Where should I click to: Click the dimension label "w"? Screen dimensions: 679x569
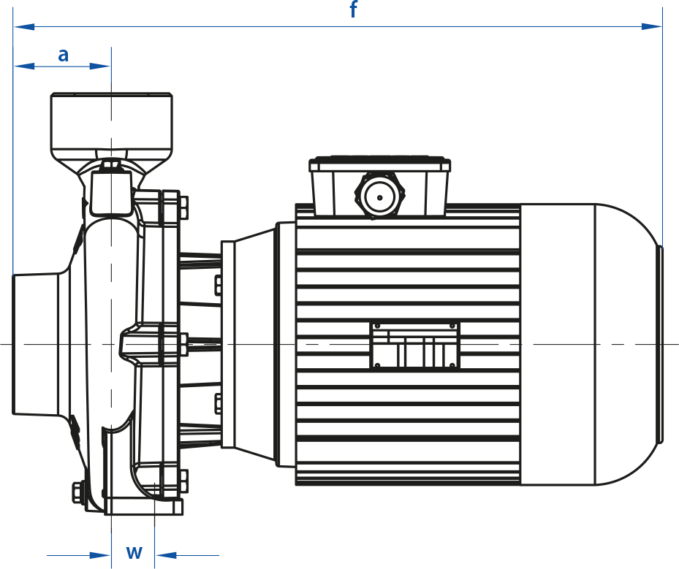(134, 551)
